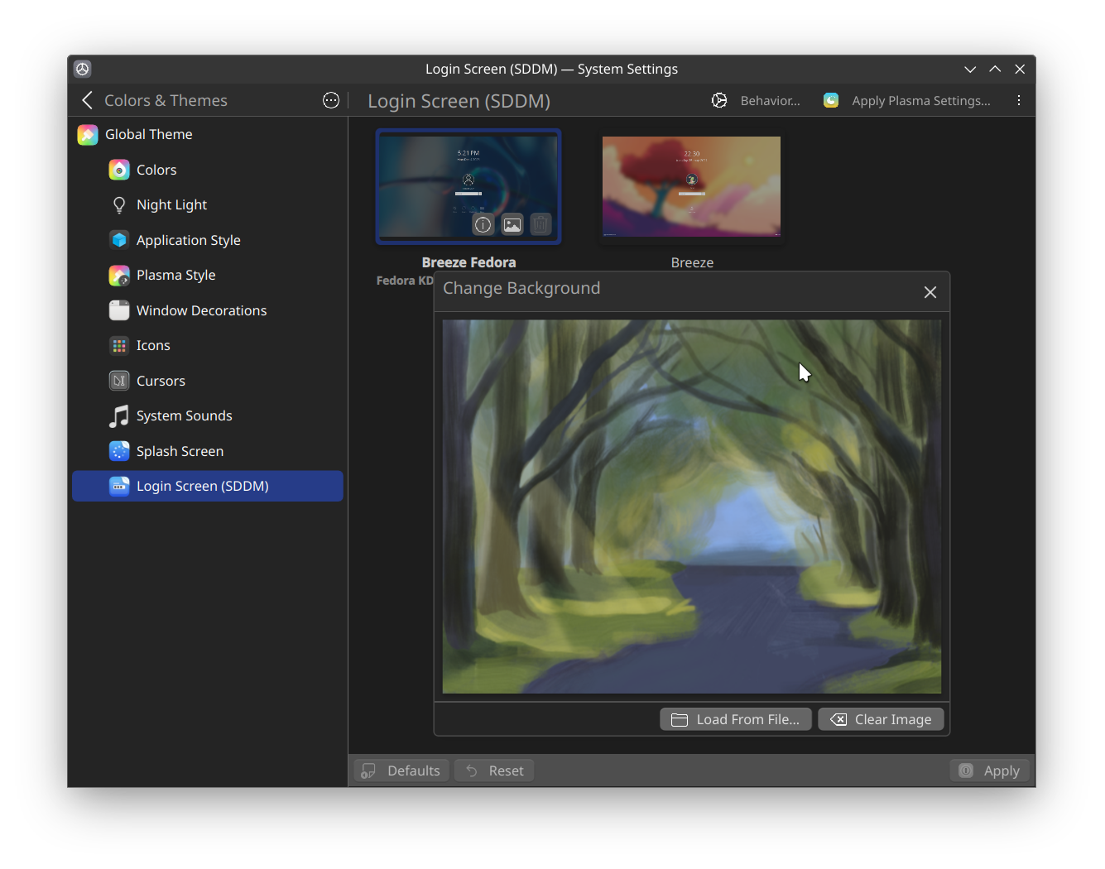Select Global Theme in sidebar
This screenshot has width=1105, height=869.
(x=149, y=134)
